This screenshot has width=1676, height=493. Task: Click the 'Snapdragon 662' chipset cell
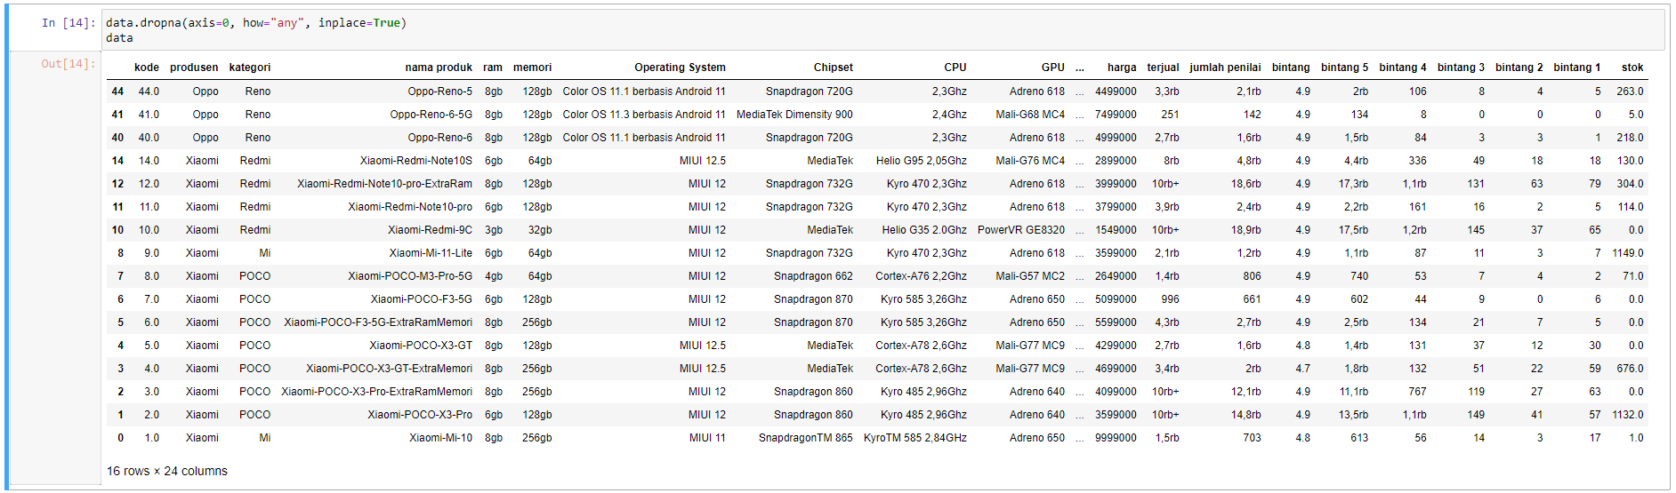tap(813, 276)
